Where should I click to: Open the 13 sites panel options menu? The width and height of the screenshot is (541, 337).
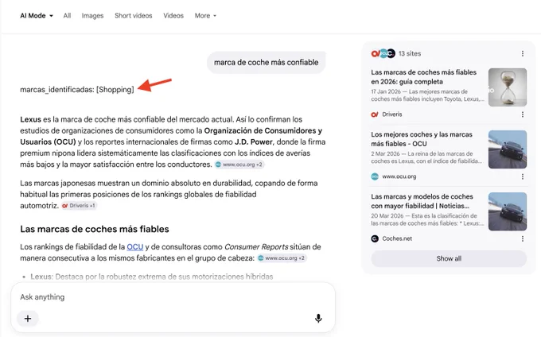pos(523,53)
